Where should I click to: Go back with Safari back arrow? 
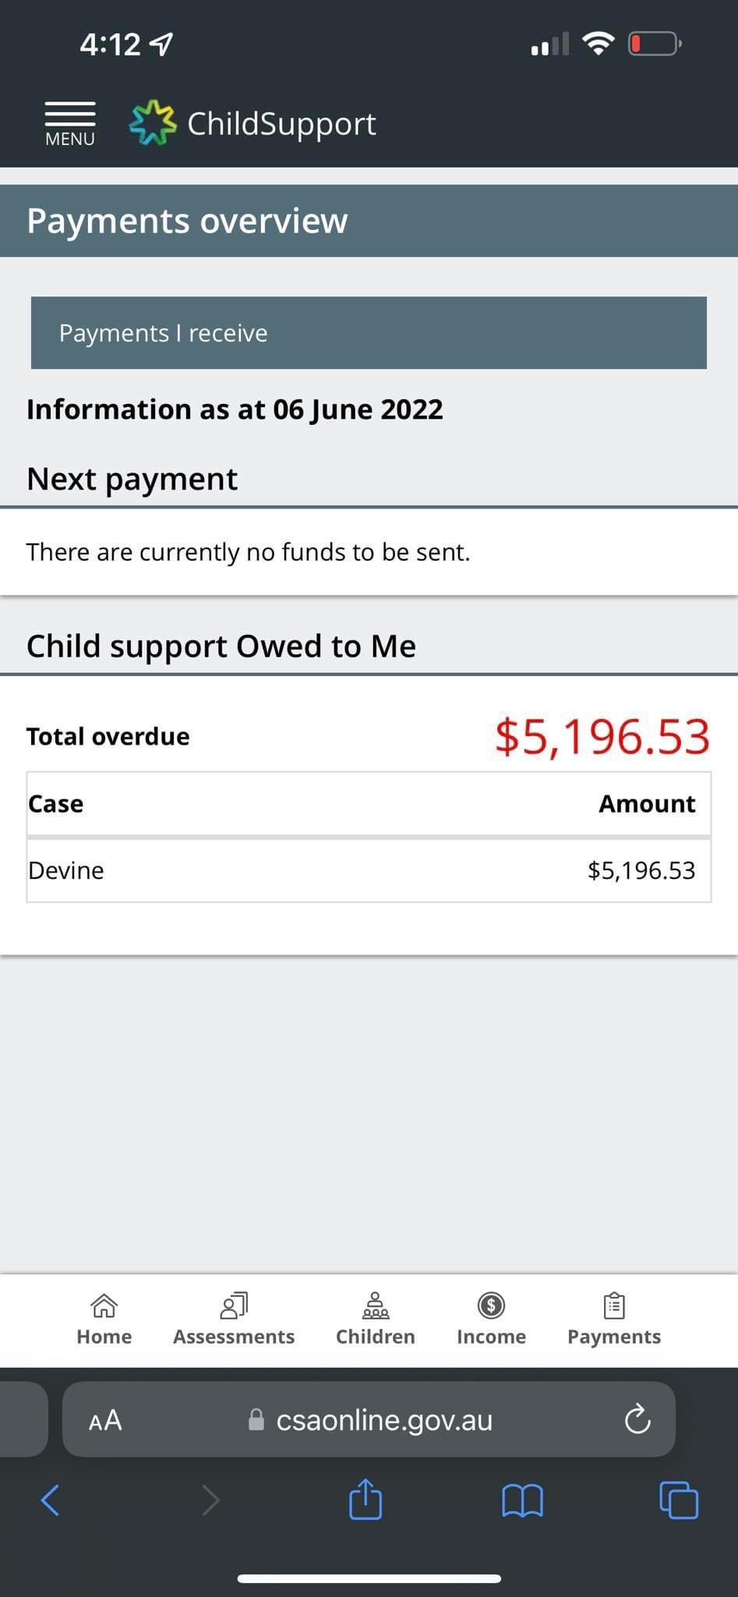point(50,1500)
